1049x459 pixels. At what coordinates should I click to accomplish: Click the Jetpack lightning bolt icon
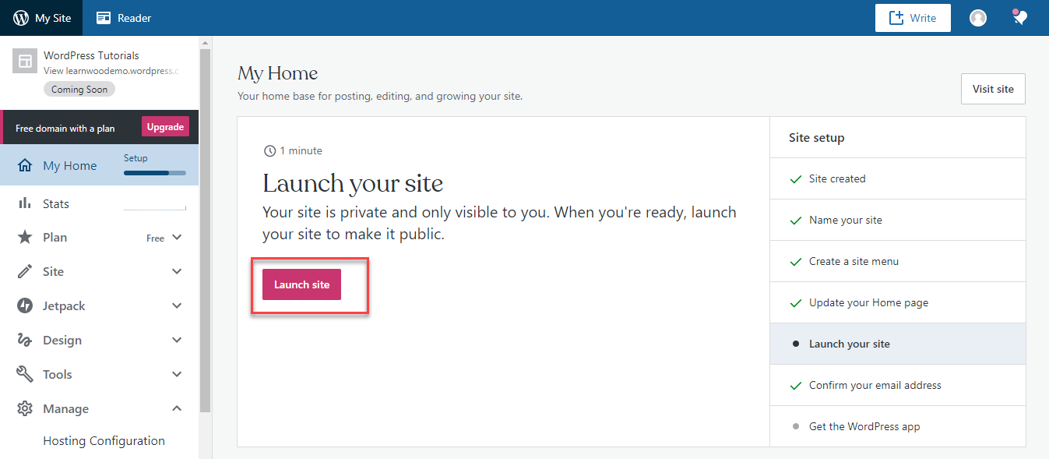25,306
